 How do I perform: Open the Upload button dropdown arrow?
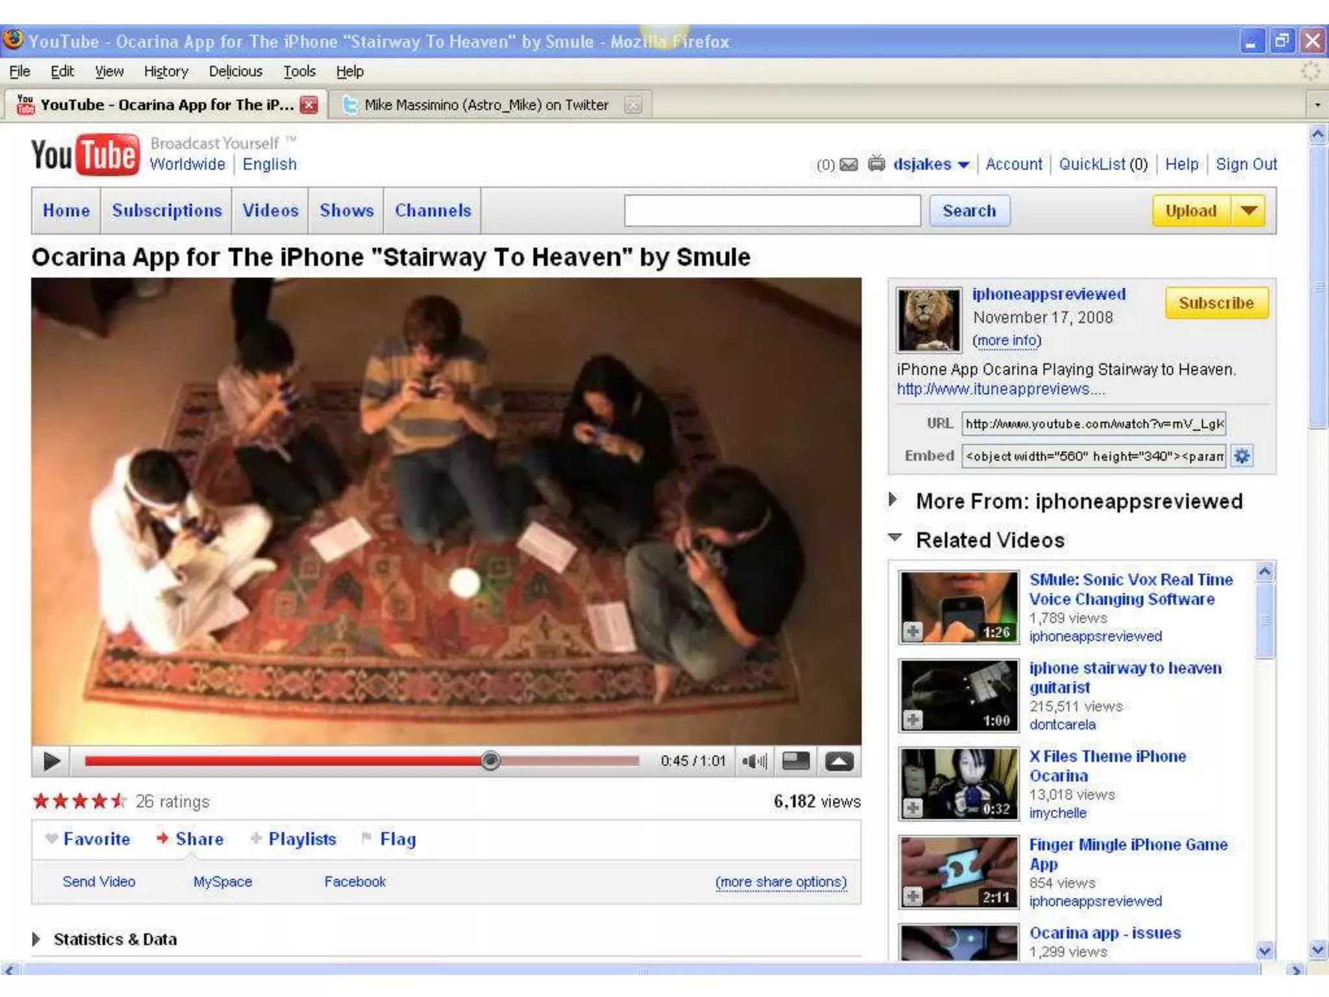1249,210
